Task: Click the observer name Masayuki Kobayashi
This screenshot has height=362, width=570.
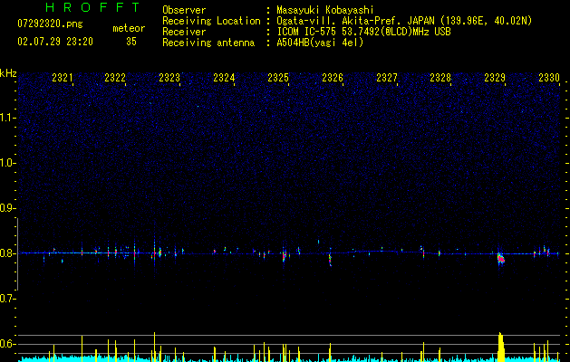Action: pyautogui.click(x=325, y=10)
